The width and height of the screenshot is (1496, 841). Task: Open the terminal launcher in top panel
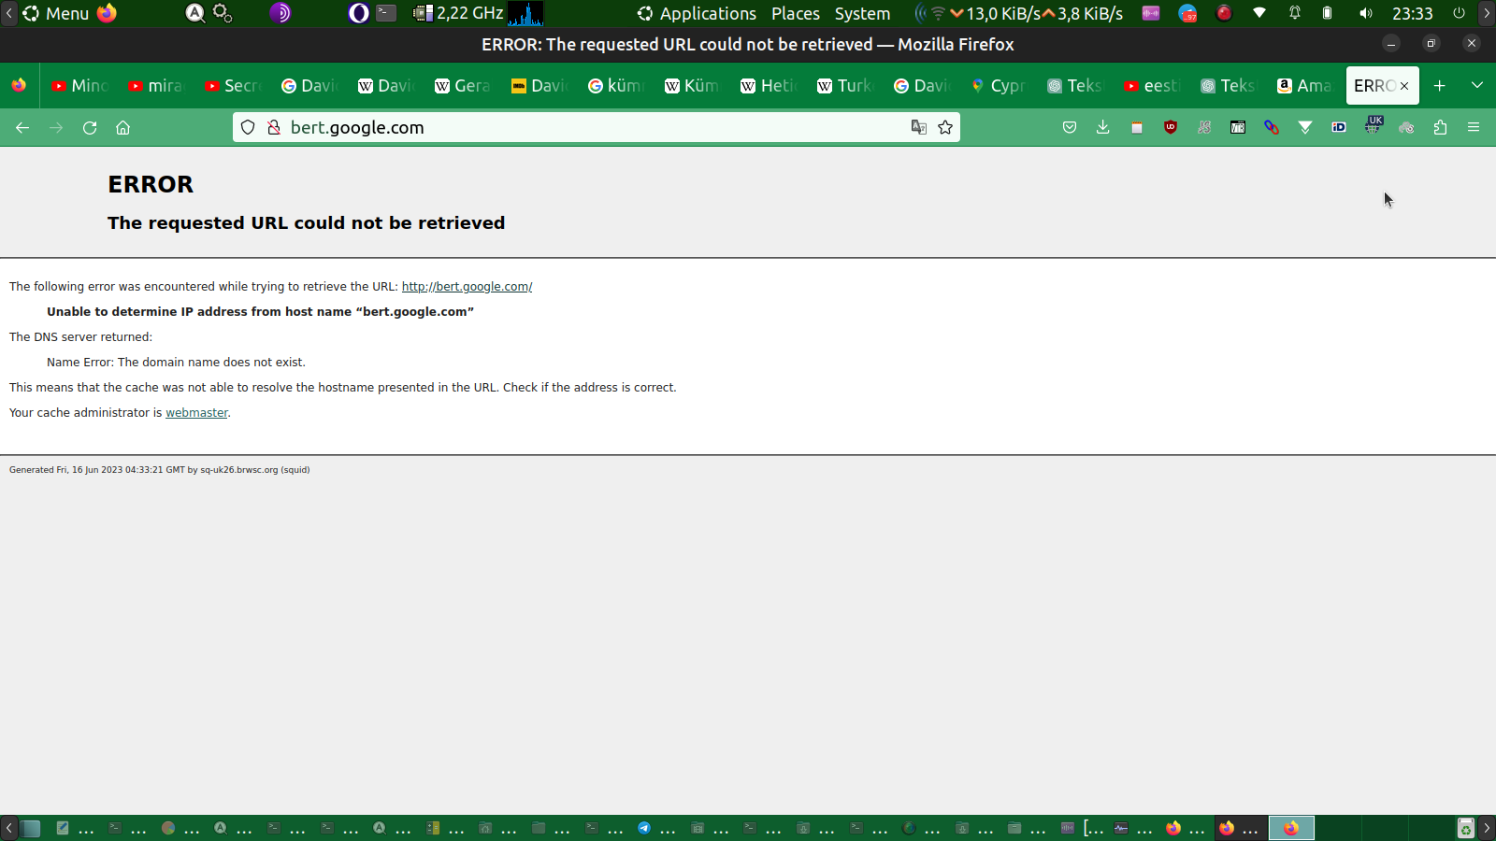point(386,14)
